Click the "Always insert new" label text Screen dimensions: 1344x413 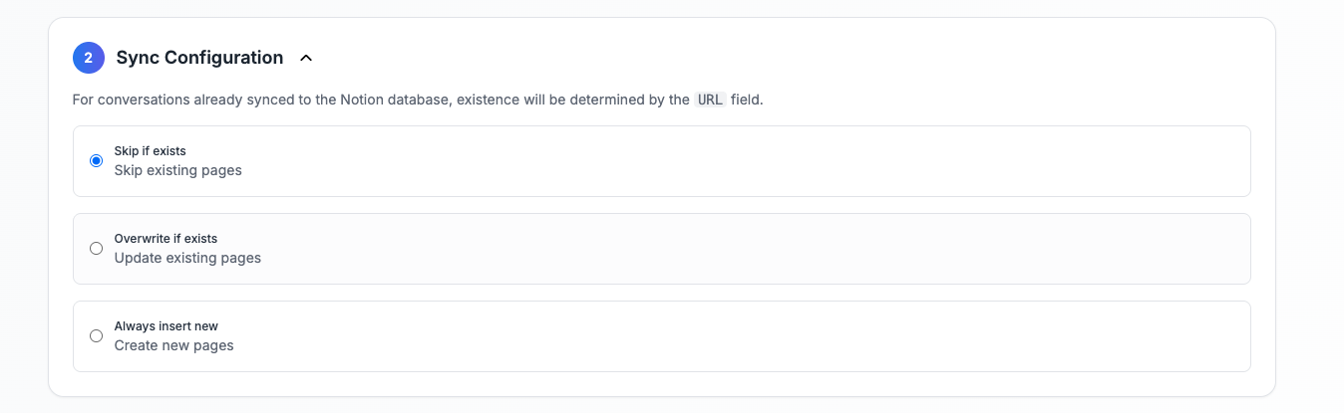point(167,326)
